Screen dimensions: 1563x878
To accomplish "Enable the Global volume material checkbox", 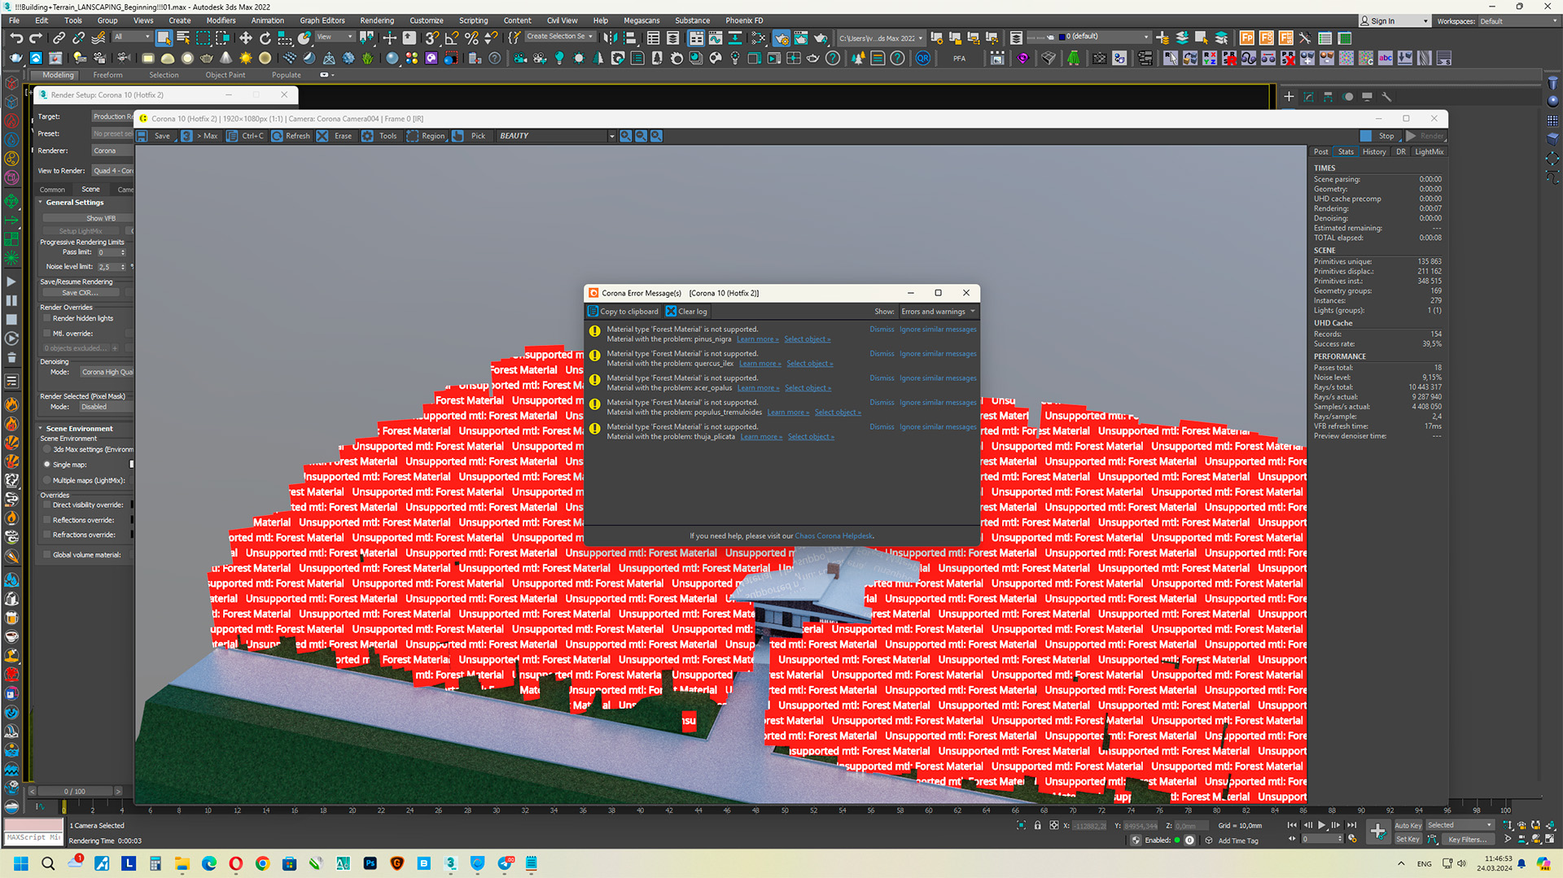I will coord(47,555).
